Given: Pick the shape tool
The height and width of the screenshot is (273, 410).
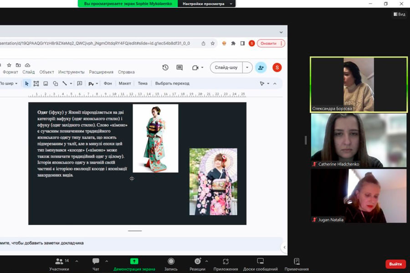Looking at the screenshot, I should [55, 83].
